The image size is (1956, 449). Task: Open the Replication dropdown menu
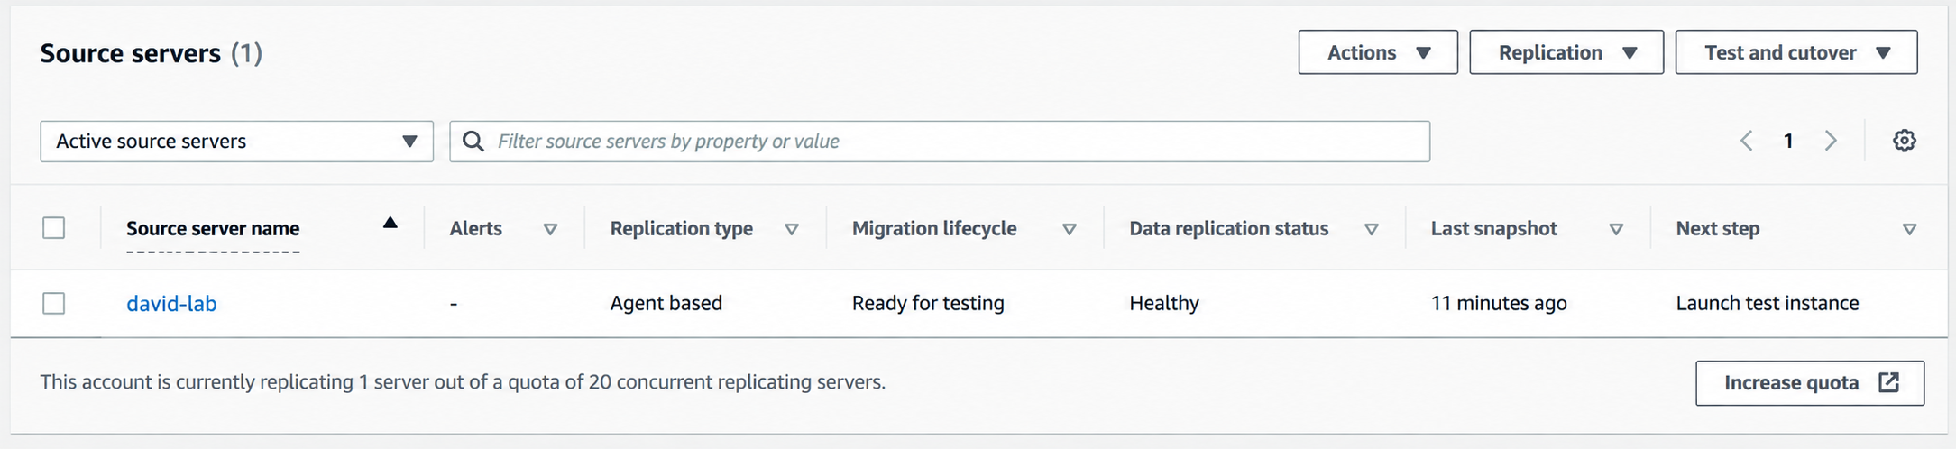pos(1566,52)
